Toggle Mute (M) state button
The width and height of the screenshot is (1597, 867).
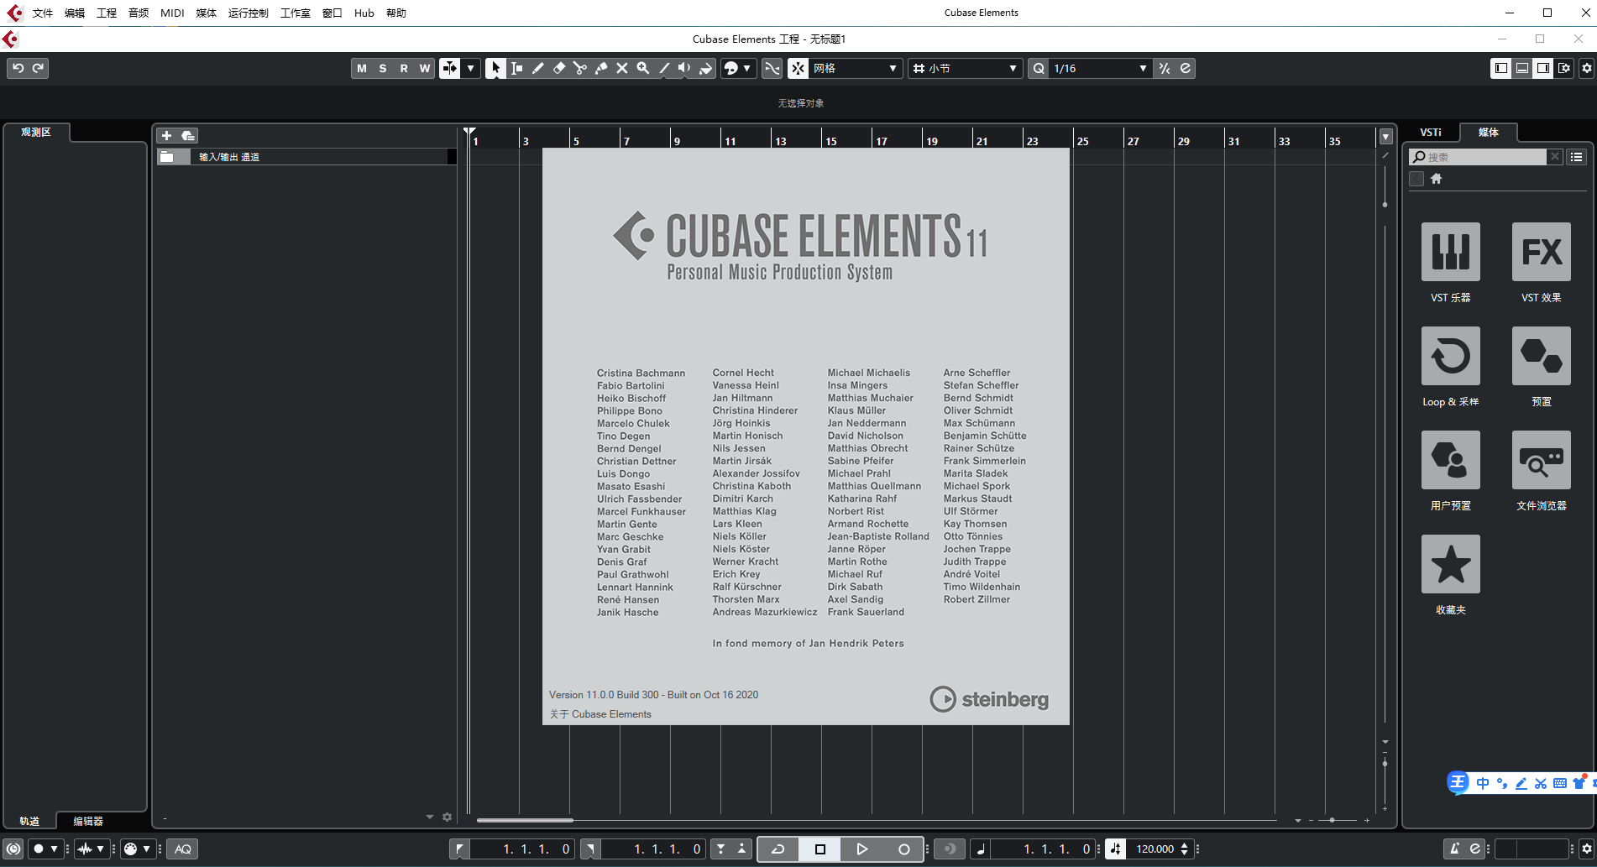[362, 69]
